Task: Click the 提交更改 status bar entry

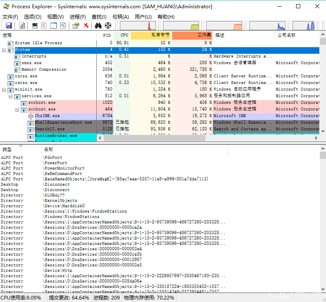Action: coord(69,298)
